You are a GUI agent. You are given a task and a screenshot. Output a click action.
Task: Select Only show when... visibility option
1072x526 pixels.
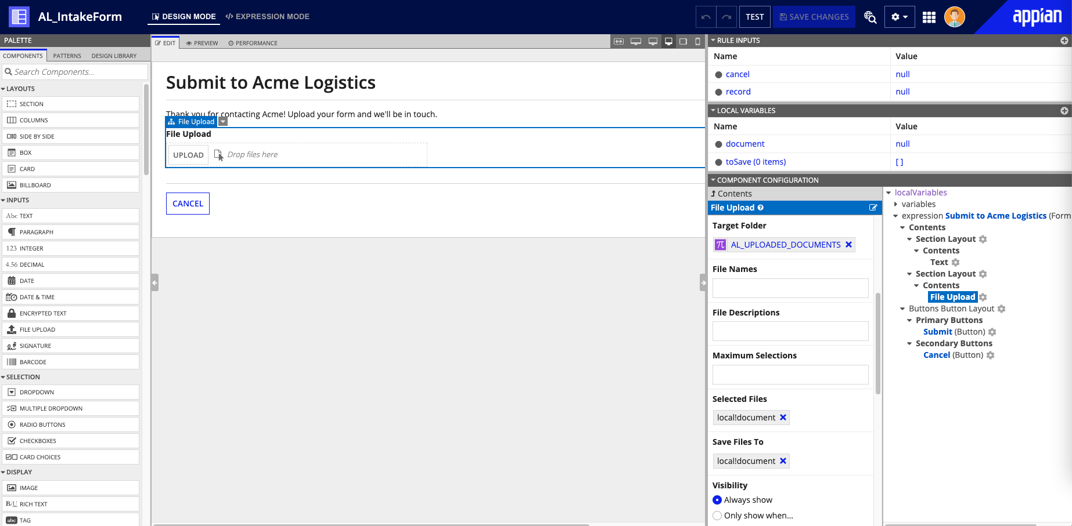[x=717, y=516]
